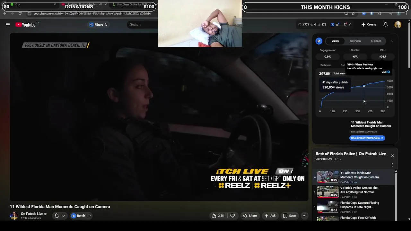
Task: Click the Last Updated 02/01/2026 label
Action: coord(364,132)
